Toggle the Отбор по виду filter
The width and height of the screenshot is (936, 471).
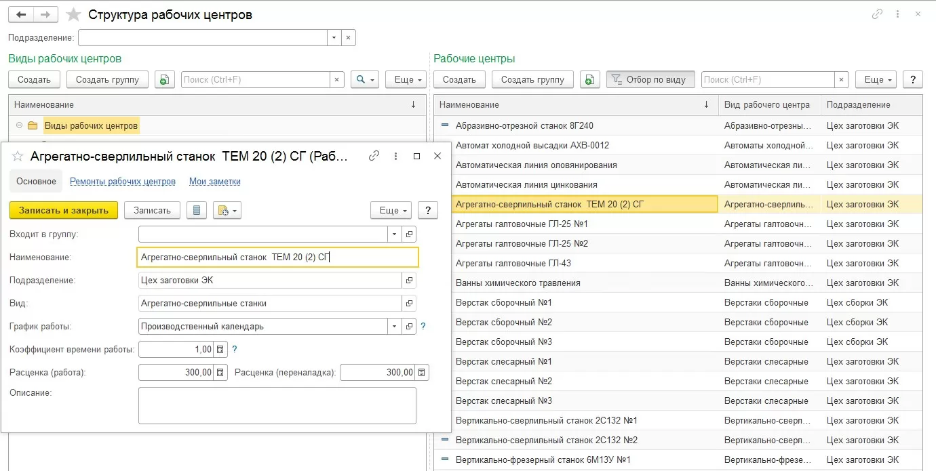[650, 79]
